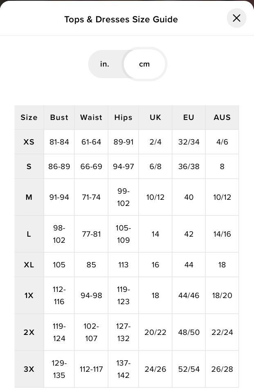Screen dimensions: 254x391
Task: Select the cm unit option
Action: [x=144, y=64]
